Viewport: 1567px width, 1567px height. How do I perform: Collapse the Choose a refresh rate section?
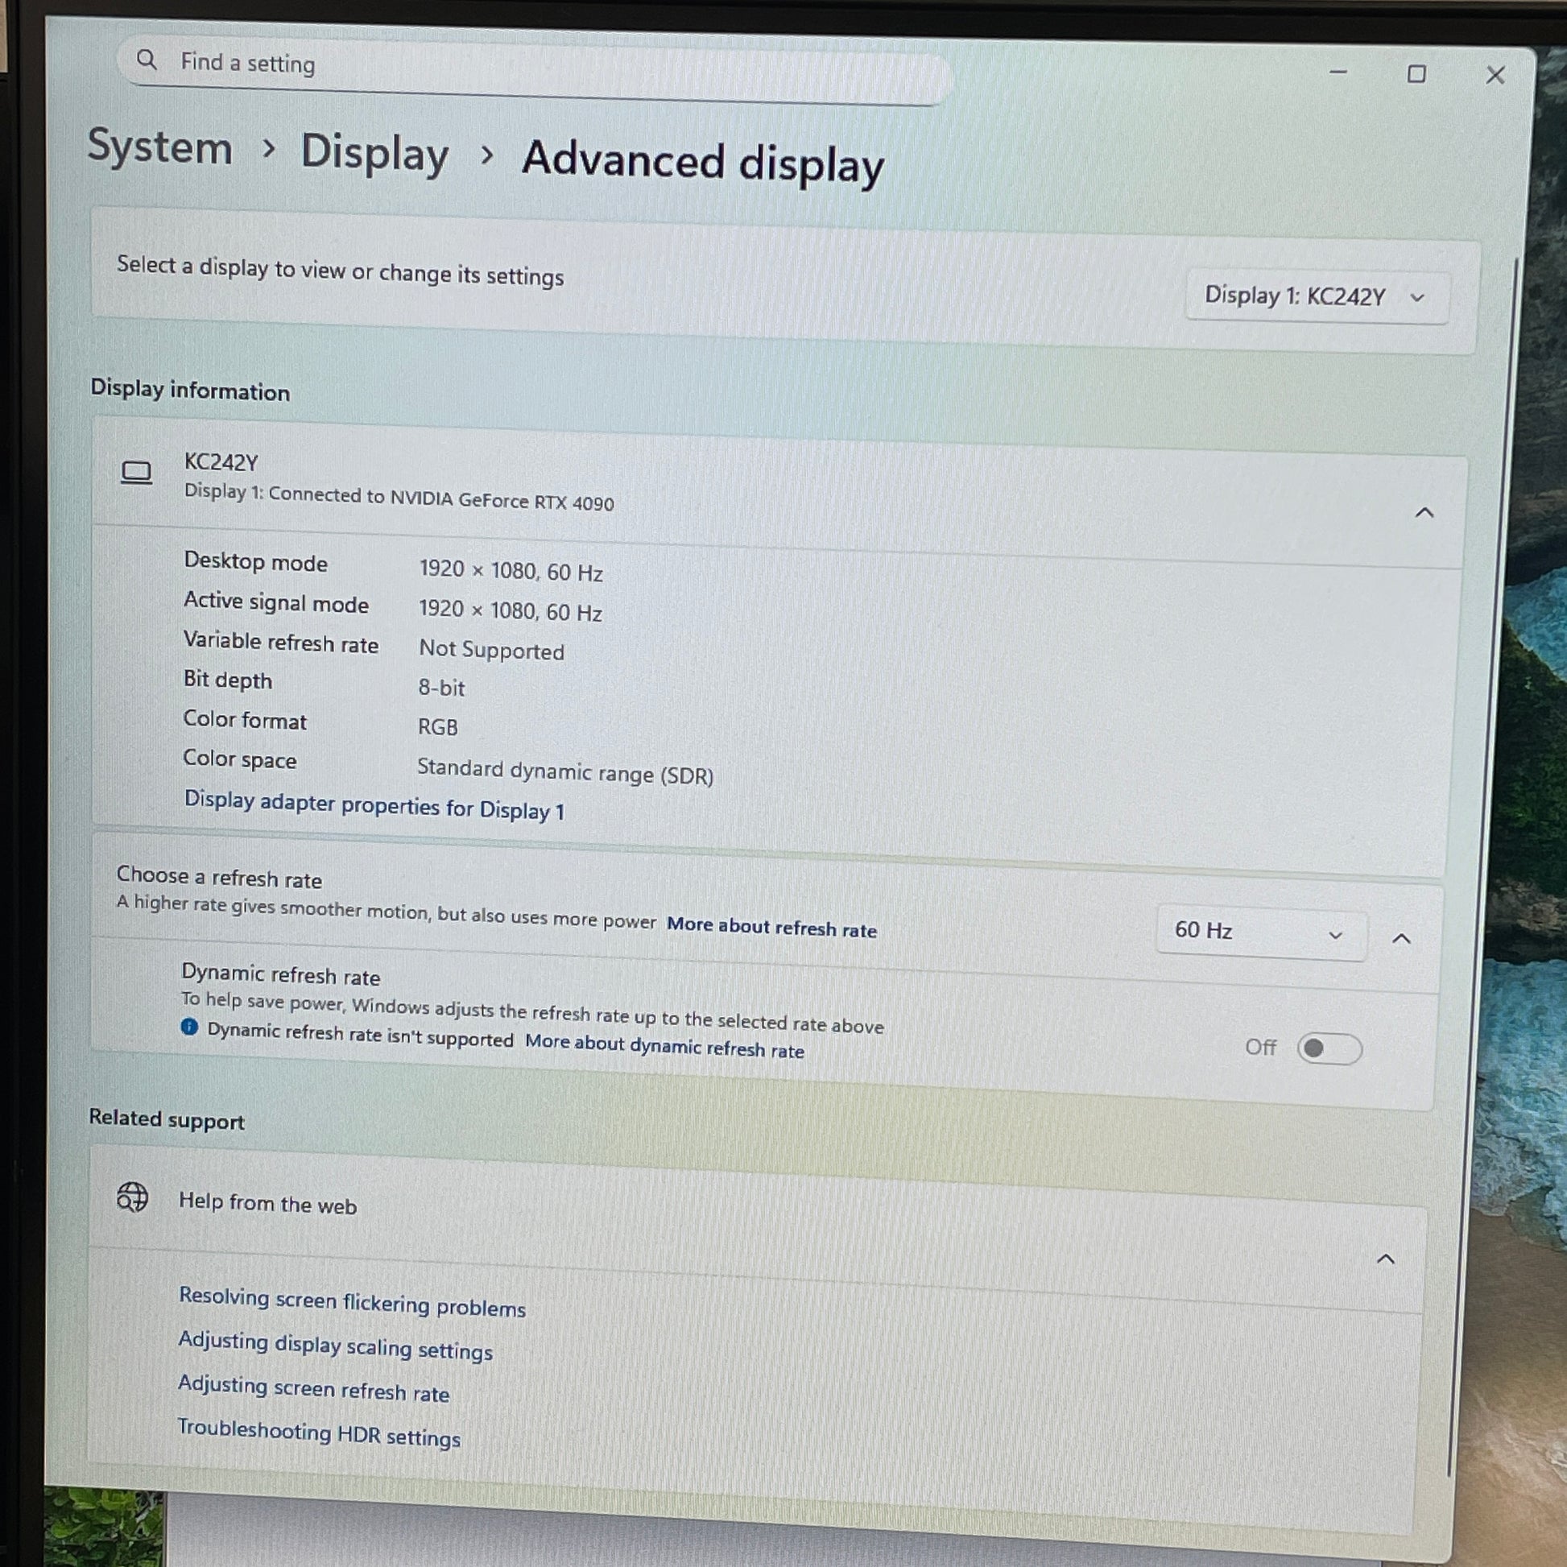click(x=1402, y=939)
